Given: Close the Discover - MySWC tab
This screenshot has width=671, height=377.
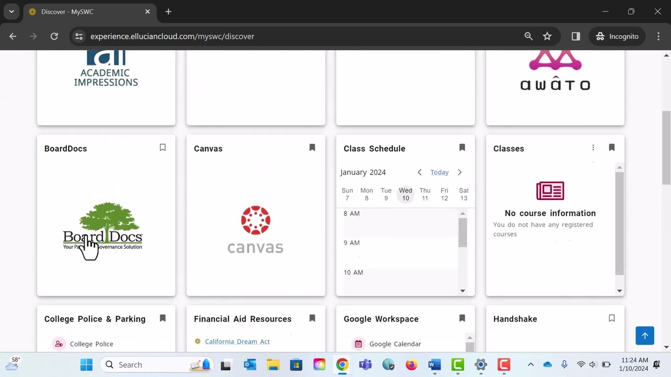Looking at the screenshot, I should click(147, 12).
